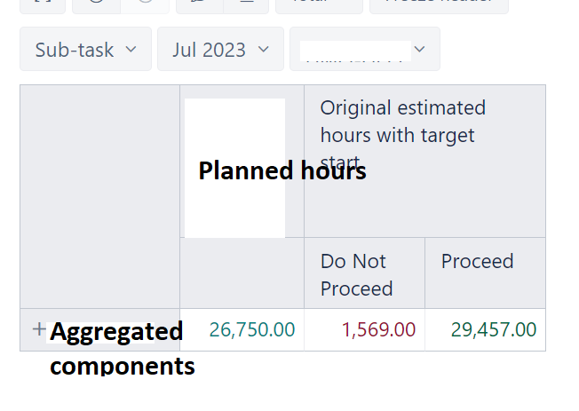Click the 26,750.00 planned hours cell
This screenshot has width=579, height=411.
[252, 330]
